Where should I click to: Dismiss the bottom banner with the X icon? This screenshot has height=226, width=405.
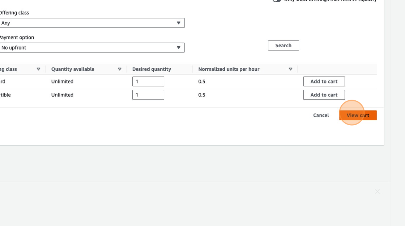377,192
